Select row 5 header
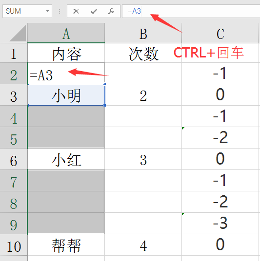The image size is (260, 261). point(14,138)
